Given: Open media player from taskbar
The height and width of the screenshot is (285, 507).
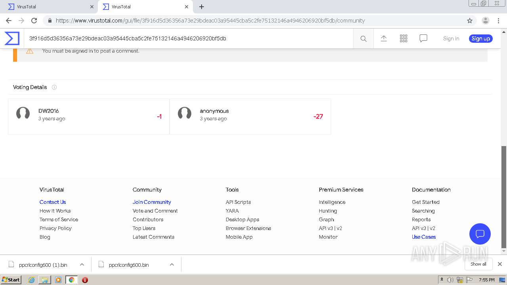Looking at the screenshot, I should [x=58, y=280].
